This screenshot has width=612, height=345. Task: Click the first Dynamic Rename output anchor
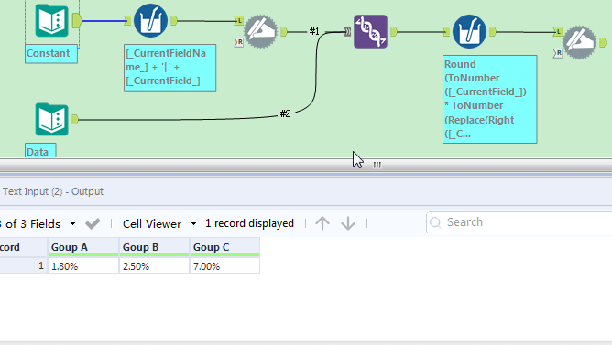click(x=284, y=32)
